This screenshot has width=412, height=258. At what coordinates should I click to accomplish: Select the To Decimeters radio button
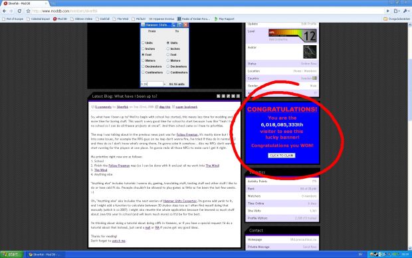pos(168,66)
